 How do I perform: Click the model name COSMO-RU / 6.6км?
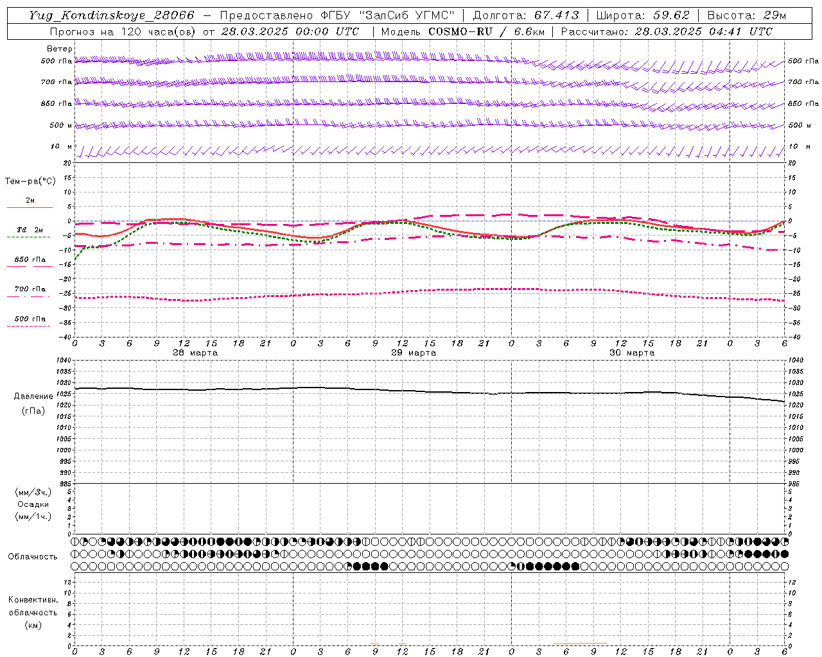tap(486, 31)
